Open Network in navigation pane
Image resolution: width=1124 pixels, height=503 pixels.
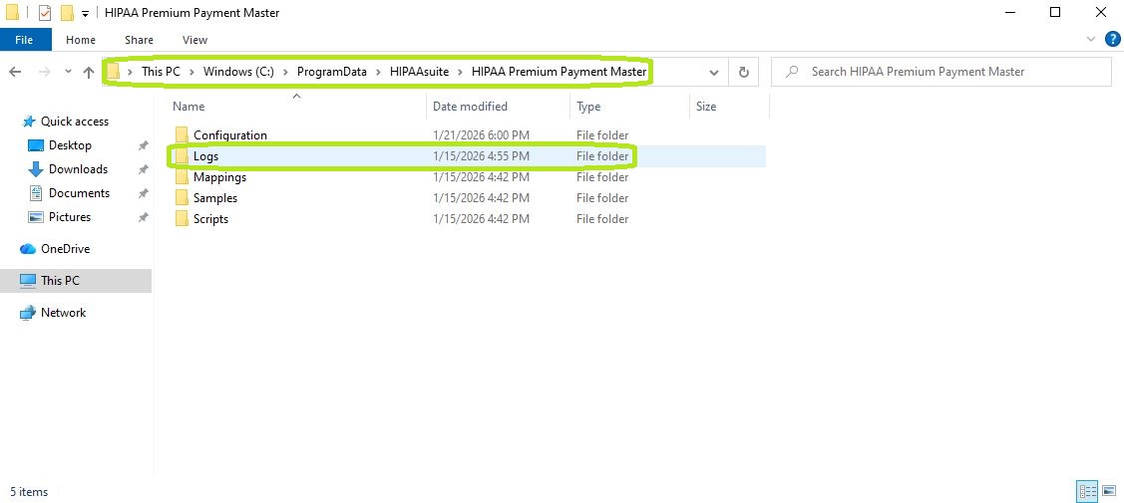click(63, 313)
